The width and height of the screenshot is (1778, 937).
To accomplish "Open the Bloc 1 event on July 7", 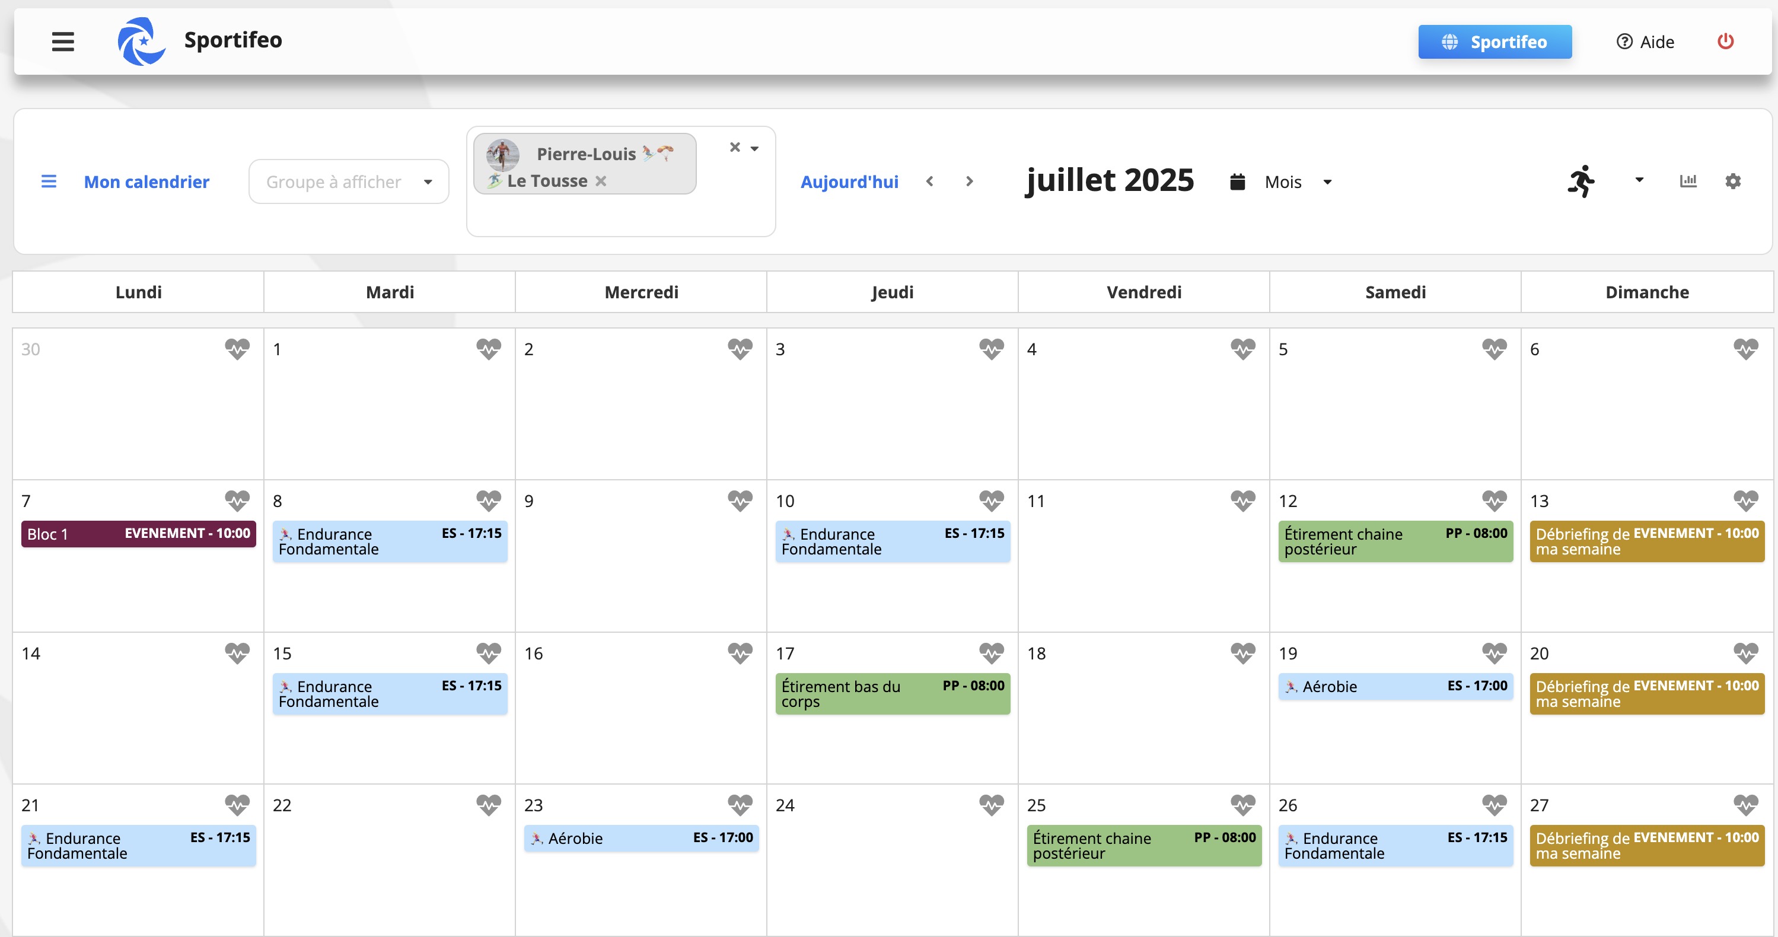I will point(138,533).
